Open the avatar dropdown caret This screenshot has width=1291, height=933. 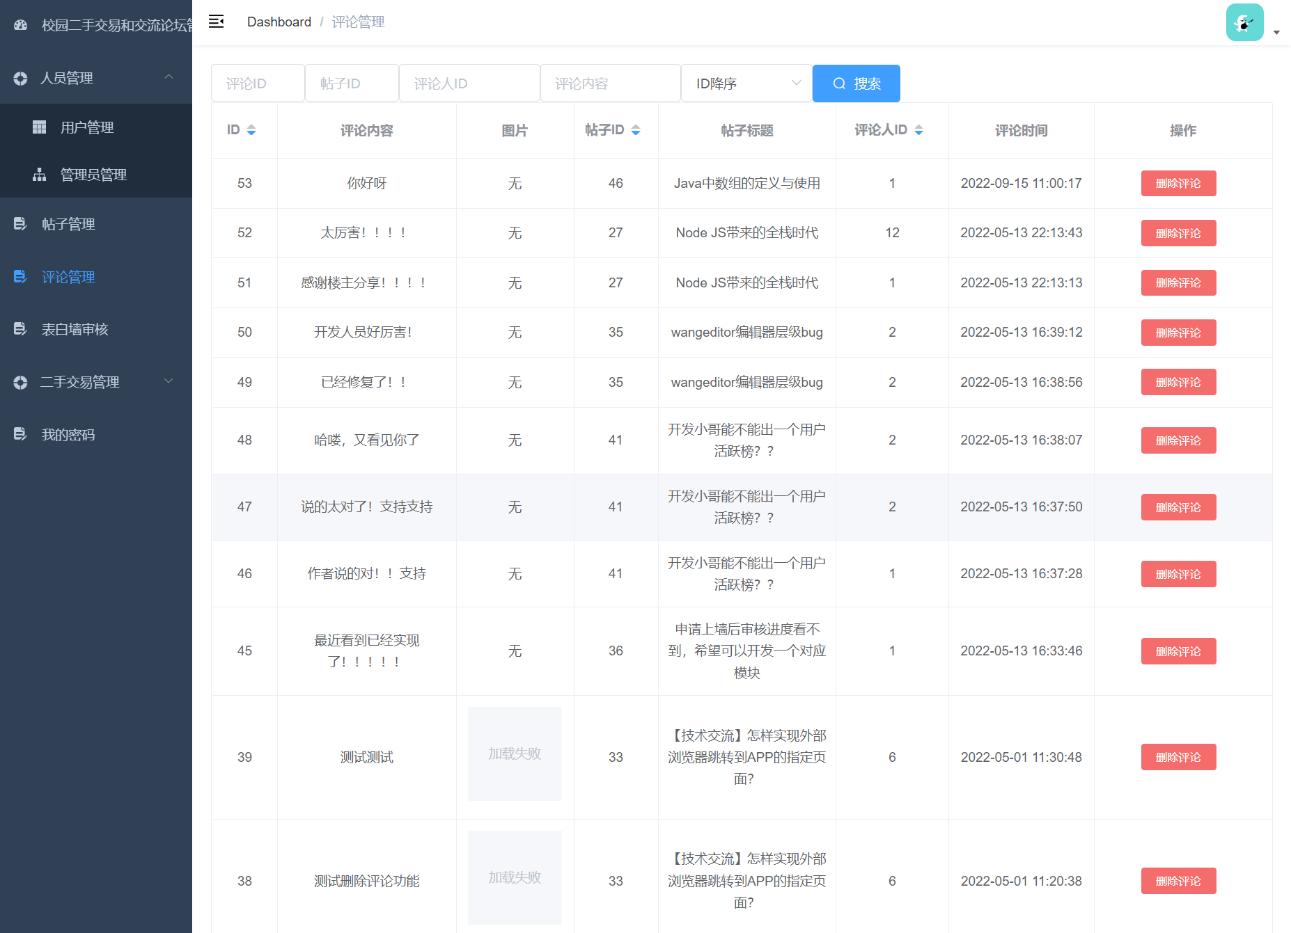[x=1276, y=32]
